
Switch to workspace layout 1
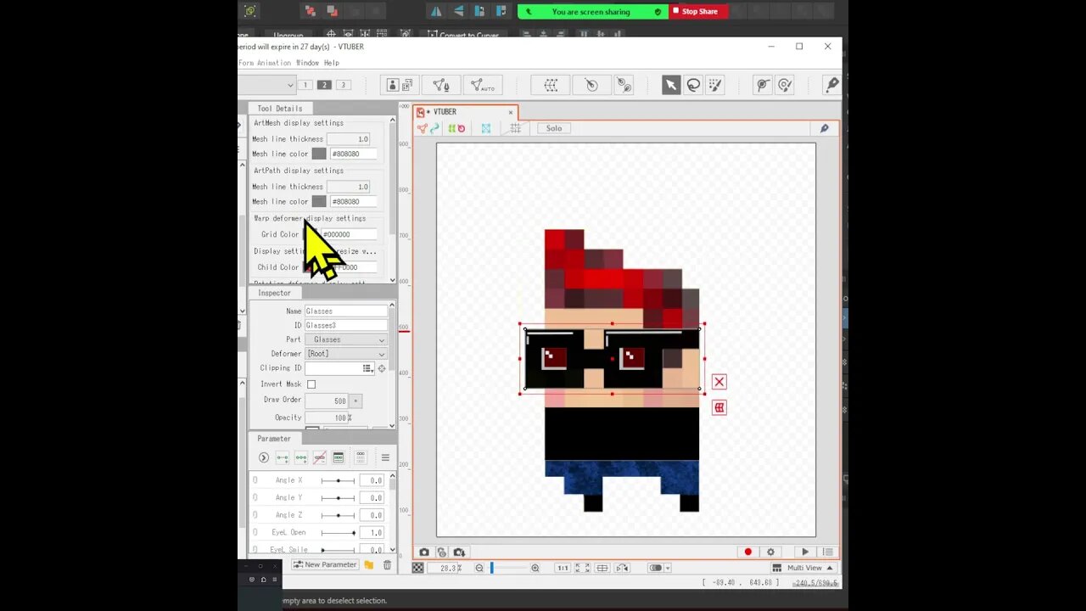pos(305,85)
